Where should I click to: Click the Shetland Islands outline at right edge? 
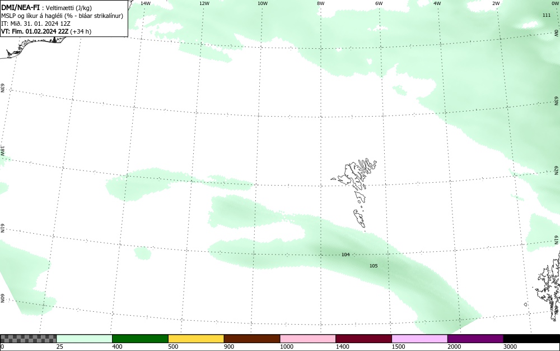pos(549,286)
